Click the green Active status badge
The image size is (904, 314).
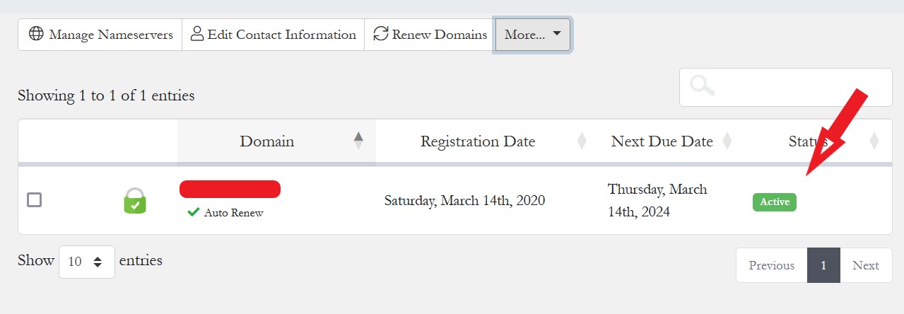pyautogui.click(x=775, y=202)
